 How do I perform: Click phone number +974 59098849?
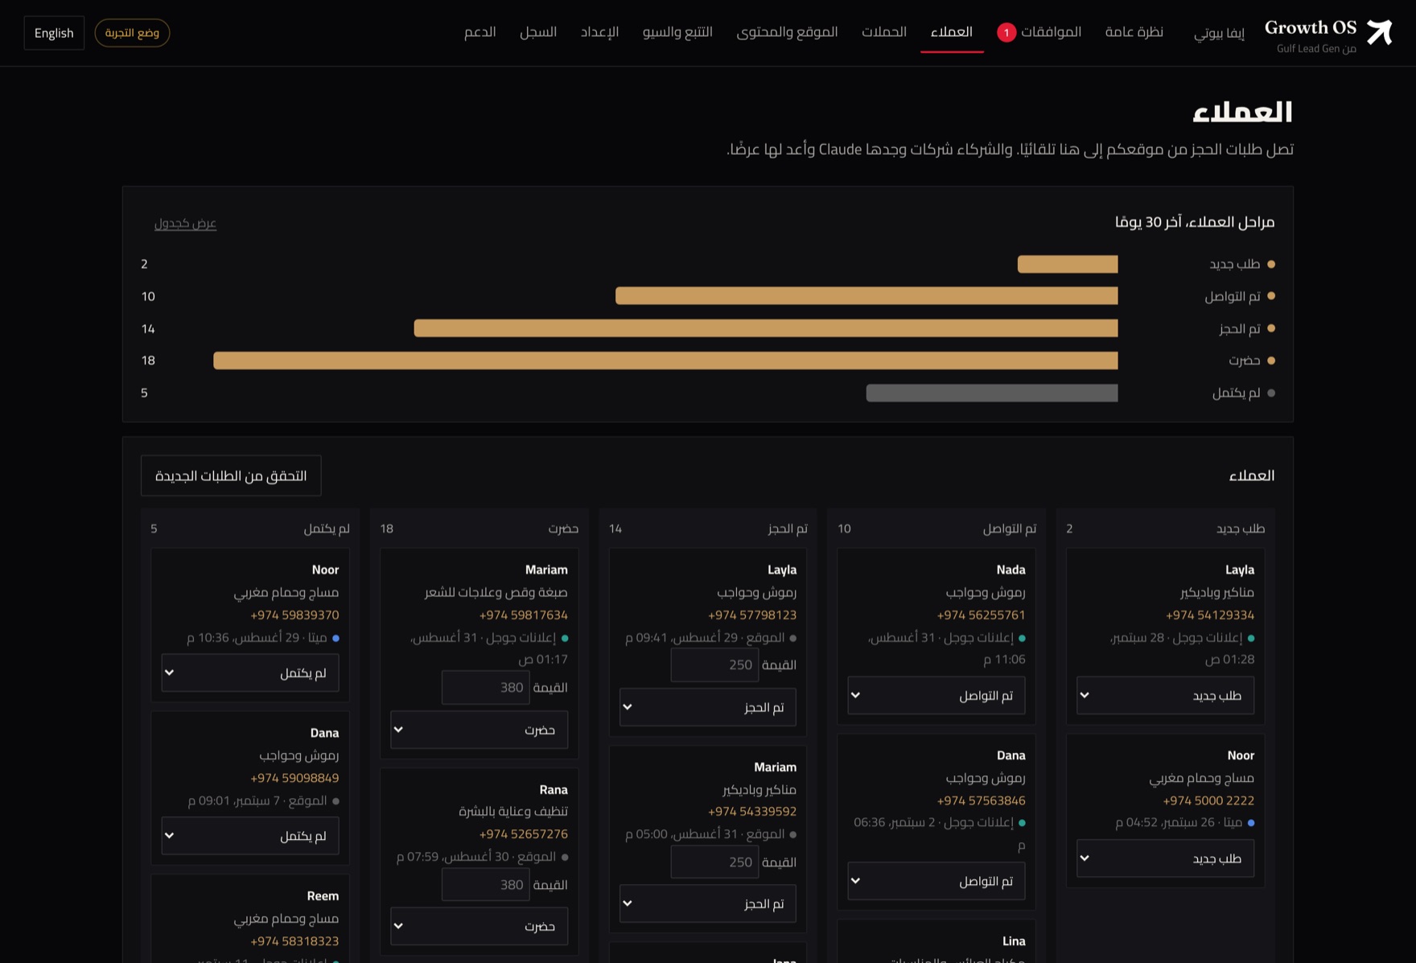[x=294, y=778]
